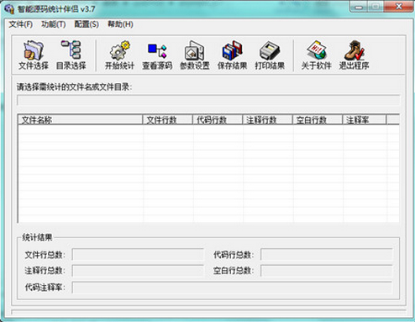Image resolution: width=415 pixels, height=322 pixels.
Task: Open the 文件(F) menu
Action: 21,24
